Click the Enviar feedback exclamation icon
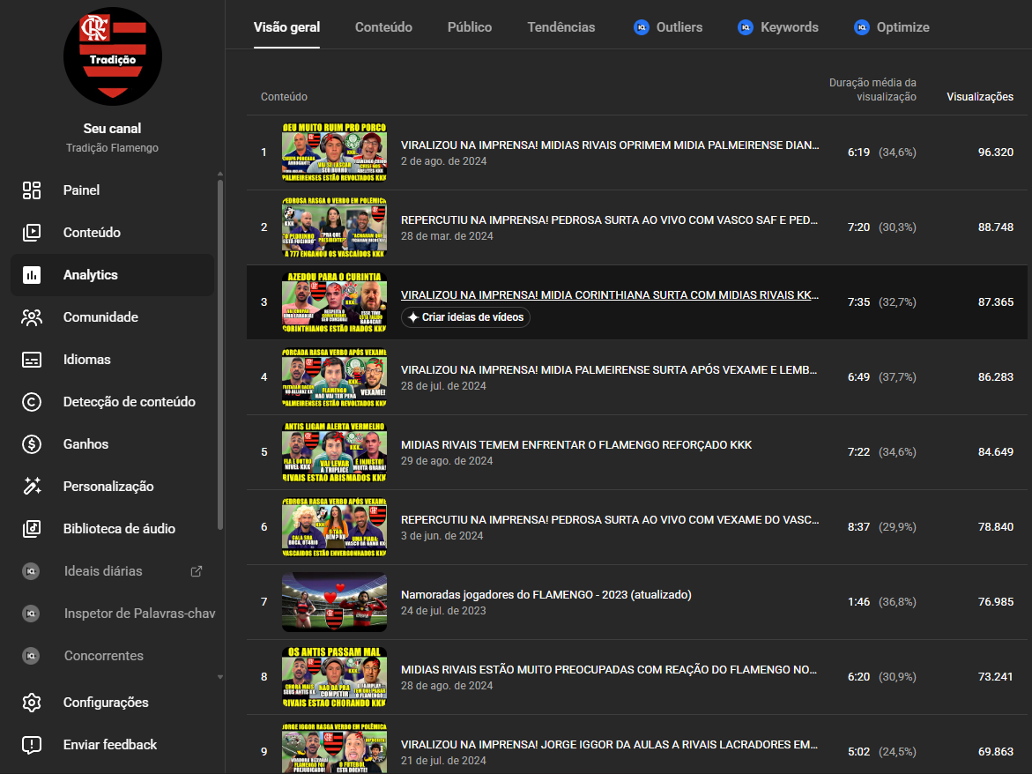The image size is (1032, 774). [32, 745]
